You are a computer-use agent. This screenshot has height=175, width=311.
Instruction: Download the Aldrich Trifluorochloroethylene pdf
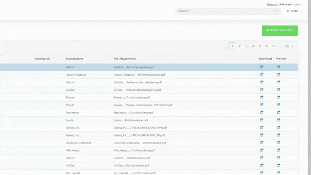[x=262, y=82]
